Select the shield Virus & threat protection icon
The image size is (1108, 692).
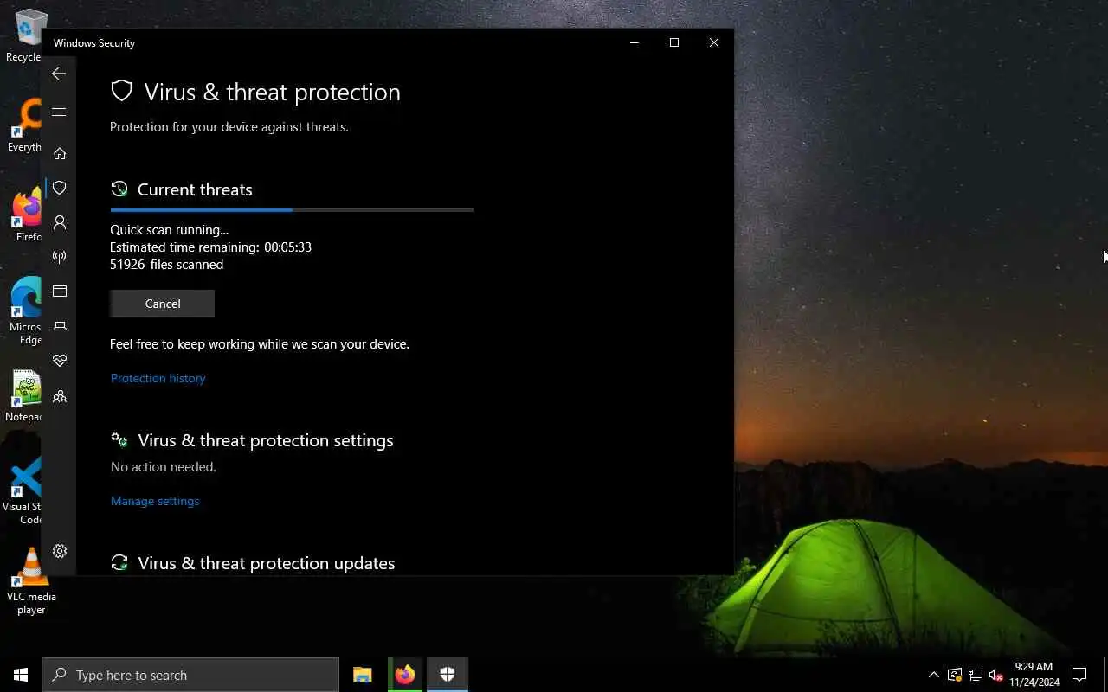[60, 188]
